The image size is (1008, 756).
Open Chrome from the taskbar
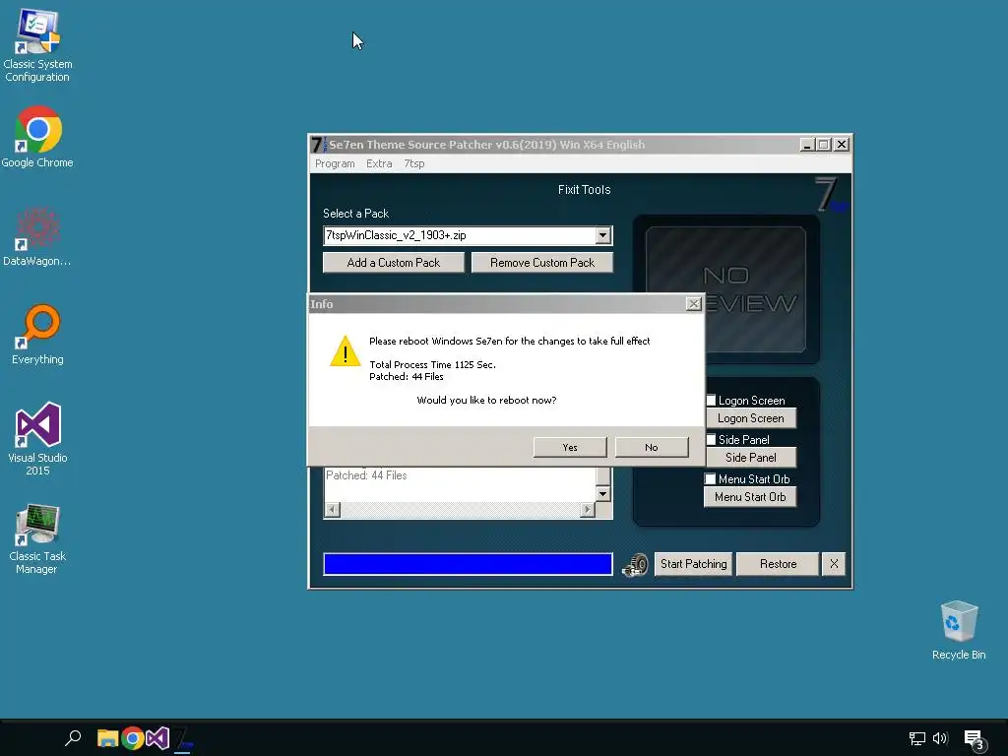click(x=133, y=738)
